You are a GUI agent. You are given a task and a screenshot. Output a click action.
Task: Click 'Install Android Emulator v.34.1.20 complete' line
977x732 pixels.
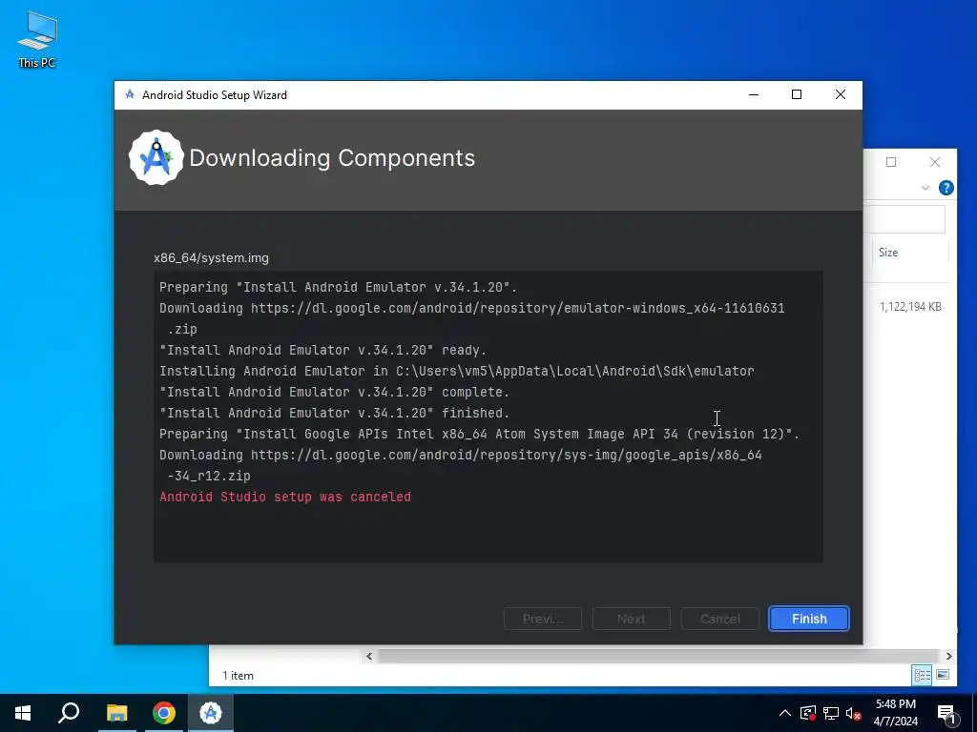pos(335,392)
